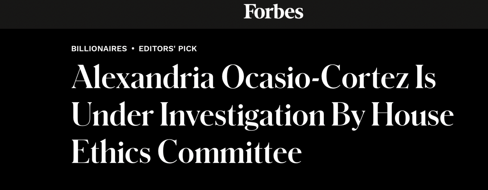This screenshot has height=190, width=488.
Task: Click the Forbes logo in the header
Action: [x=273, y=12]
